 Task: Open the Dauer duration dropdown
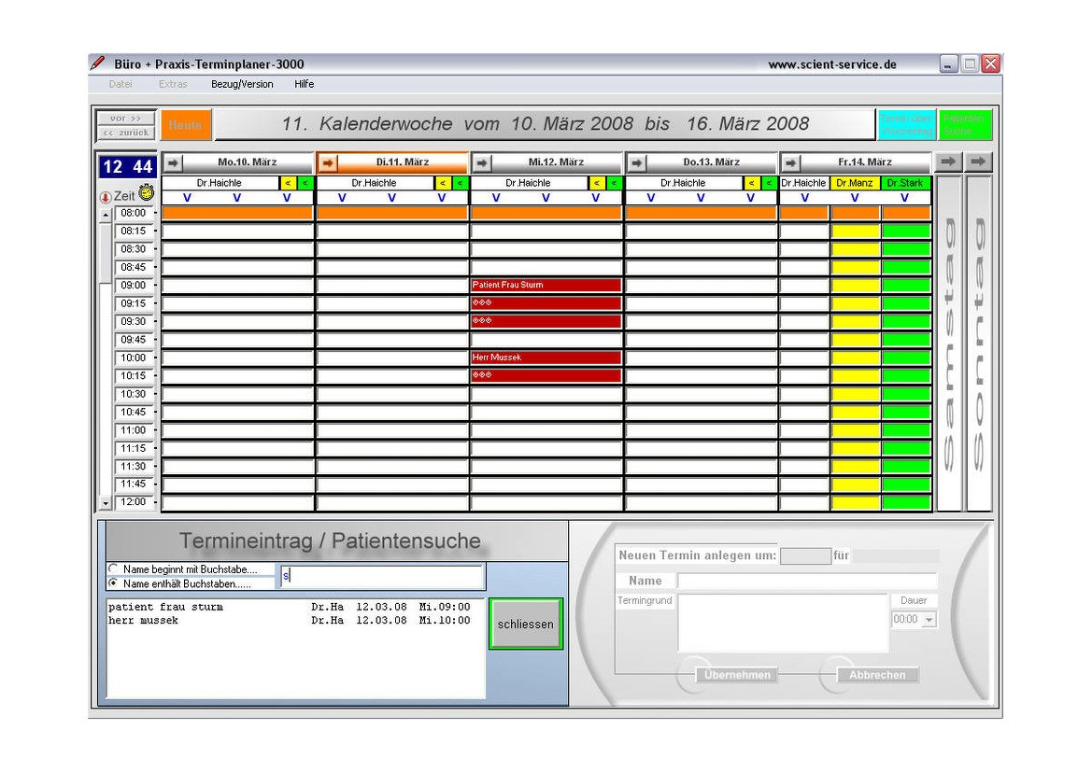(x=929, y=620)
